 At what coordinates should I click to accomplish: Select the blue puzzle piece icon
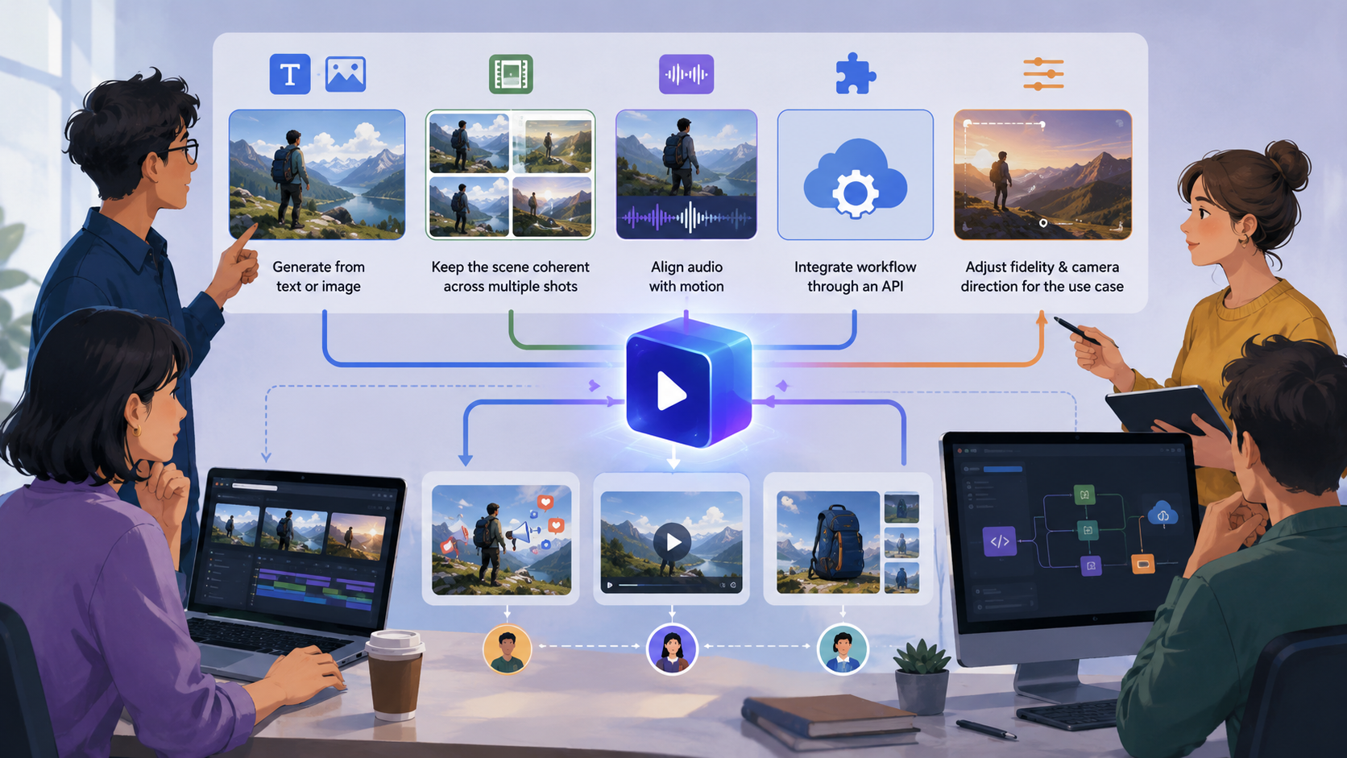(856, 74)
